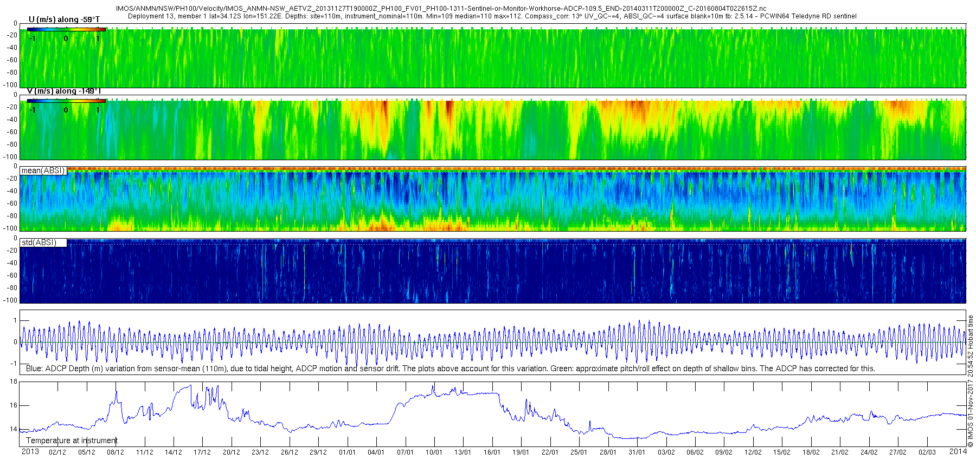Select the 'U (m/s) along -59°T' title

[64, 19]
